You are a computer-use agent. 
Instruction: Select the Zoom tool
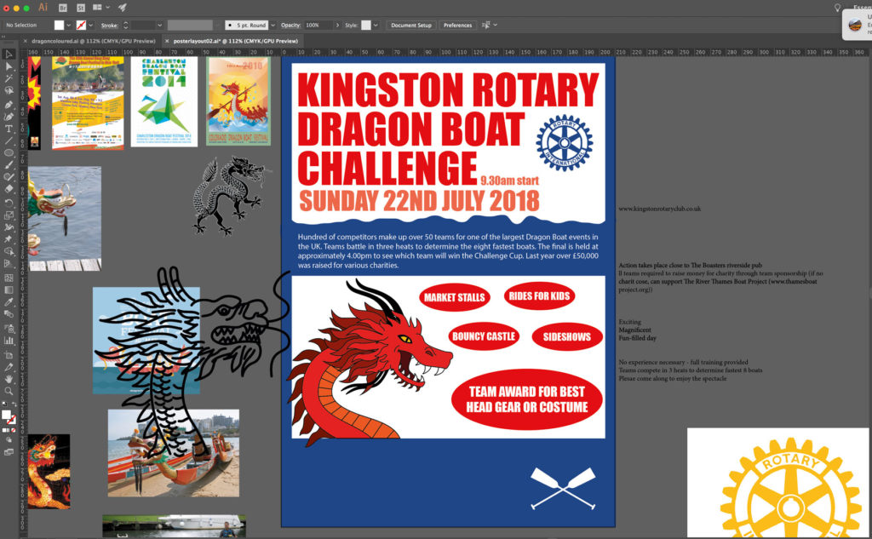point(9,391)
